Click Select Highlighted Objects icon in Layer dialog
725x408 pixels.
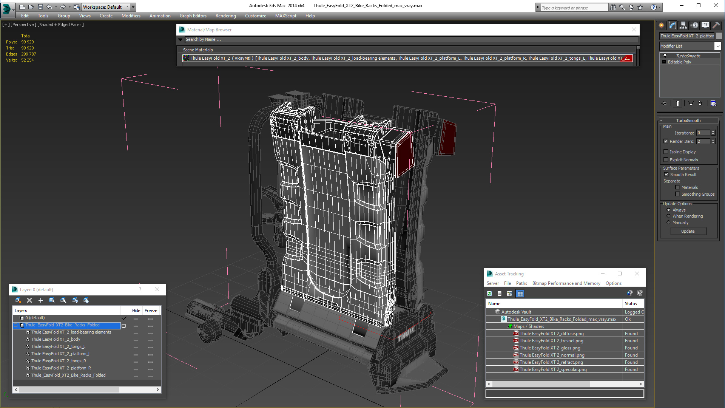click(x=52, y=300)
